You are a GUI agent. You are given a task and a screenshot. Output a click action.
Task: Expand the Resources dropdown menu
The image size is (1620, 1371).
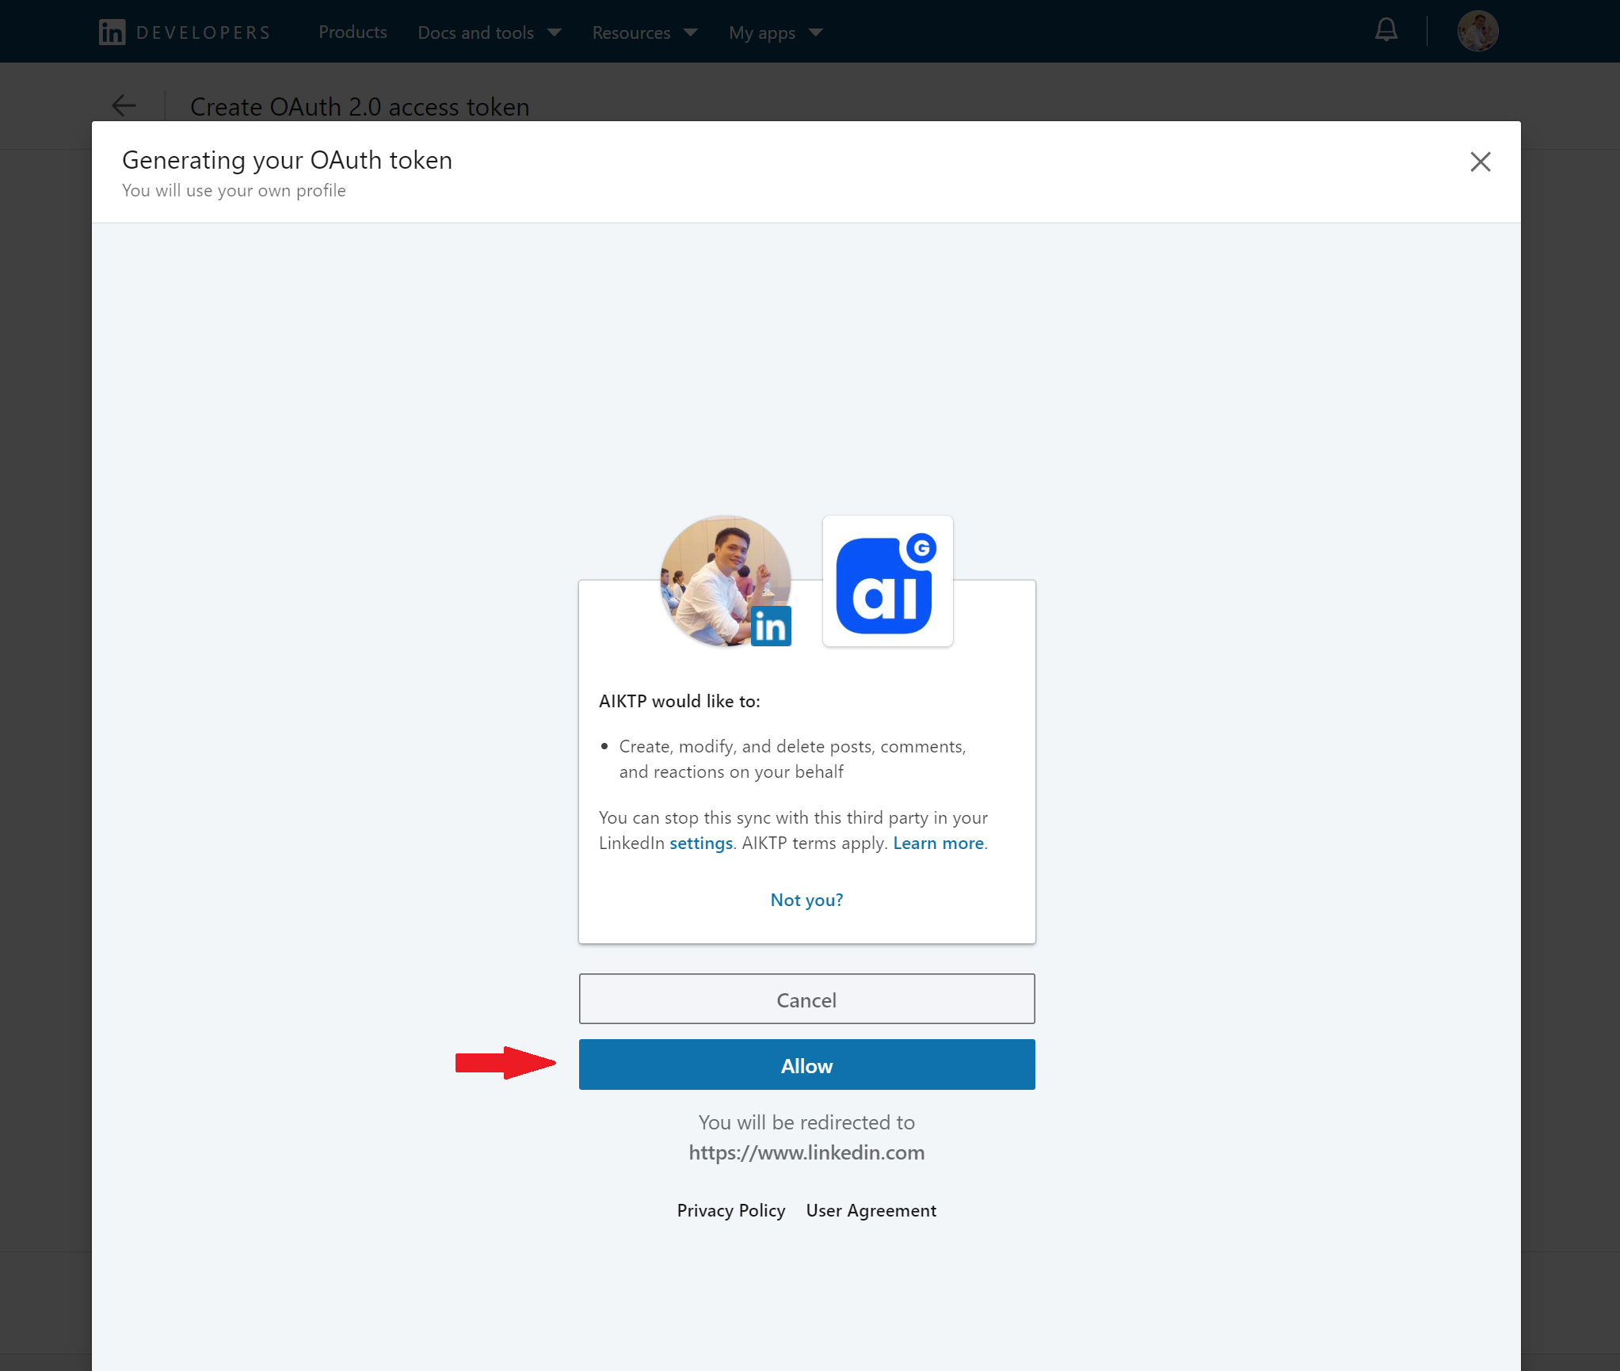click(x=644, y=32)
